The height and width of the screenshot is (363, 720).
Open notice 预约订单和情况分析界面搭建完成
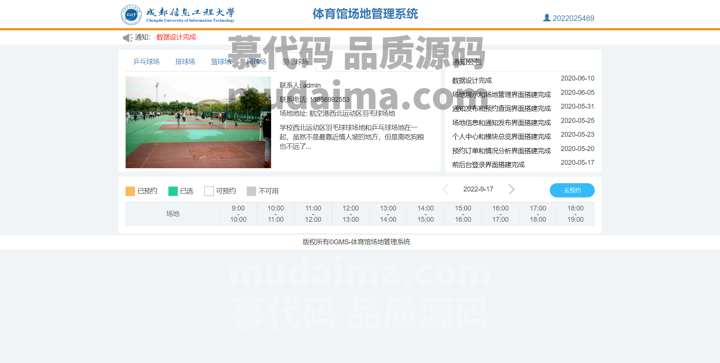(x=501, y=151)
